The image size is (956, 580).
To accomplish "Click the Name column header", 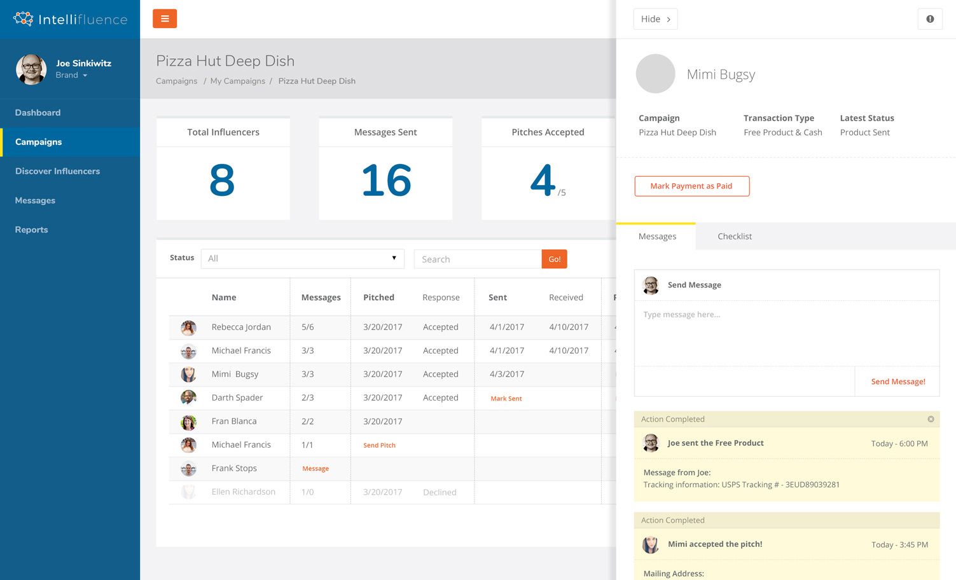I will click(224, 297).
